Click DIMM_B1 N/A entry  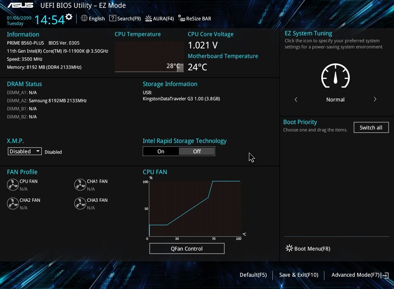22,109
